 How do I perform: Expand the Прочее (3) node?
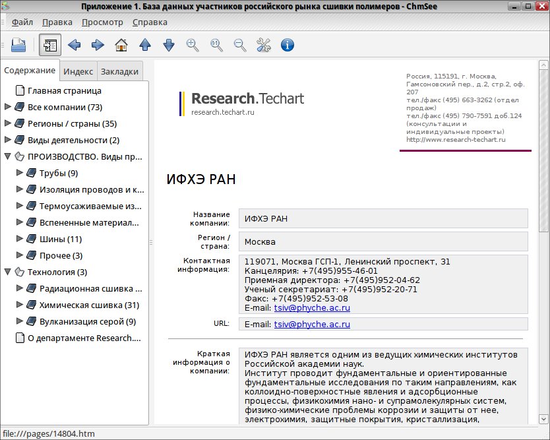[20, 255]
